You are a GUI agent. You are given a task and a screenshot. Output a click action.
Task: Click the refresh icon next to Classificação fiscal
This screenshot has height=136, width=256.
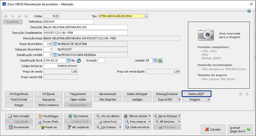coord(78,61)
